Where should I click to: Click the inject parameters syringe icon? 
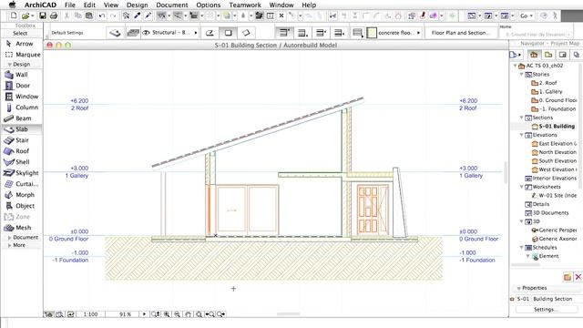pyautogui.click(x=148, y=15)
